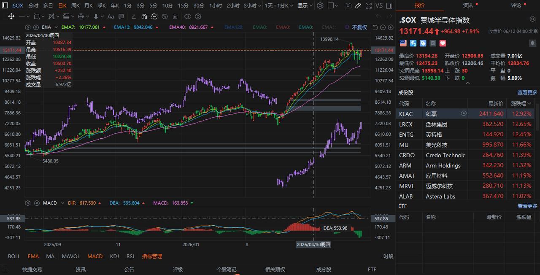540x275 pixels.
Task: Toggle MACD indicator in bottom bar
Action: (95, 256)
